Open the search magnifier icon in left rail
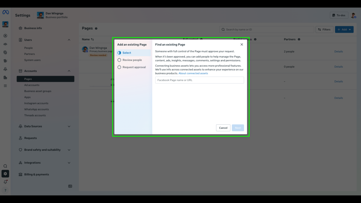This screenshot has width=361, height=203. click(5, 166)
